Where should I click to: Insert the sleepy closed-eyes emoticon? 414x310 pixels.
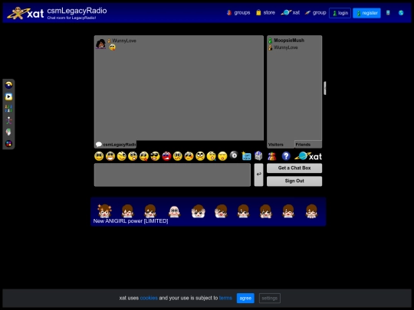pos(222,156)
